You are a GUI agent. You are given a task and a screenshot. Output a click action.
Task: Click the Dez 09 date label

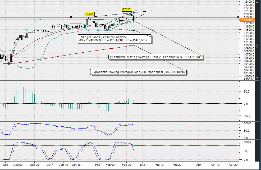(18, 165)
